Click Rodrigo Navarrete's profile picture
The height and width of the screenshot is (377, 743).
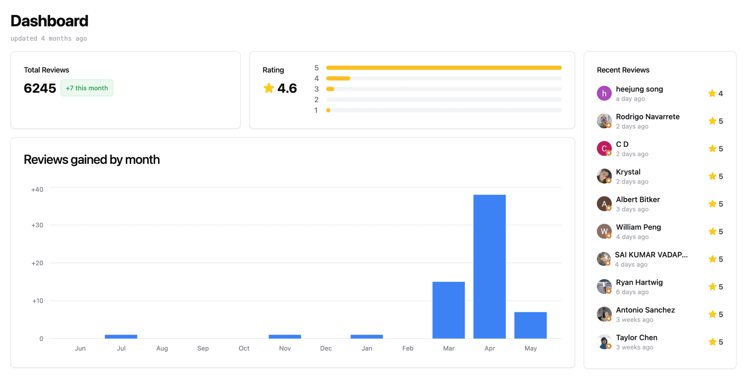pos(604,121)
